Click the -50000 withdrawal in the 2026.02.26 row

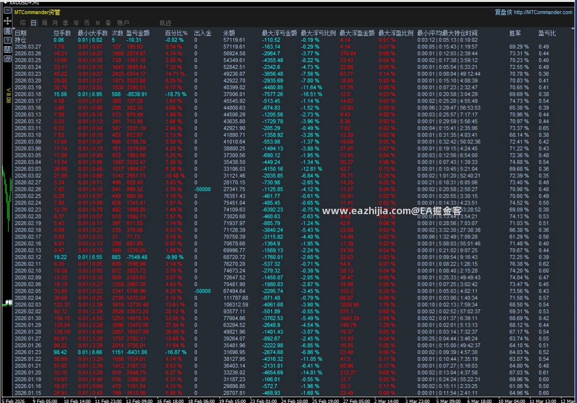(x=203, y=189)
